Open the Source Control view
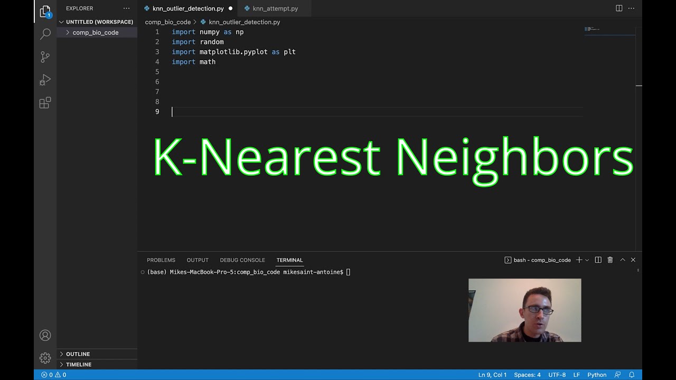 coord(45,56)
